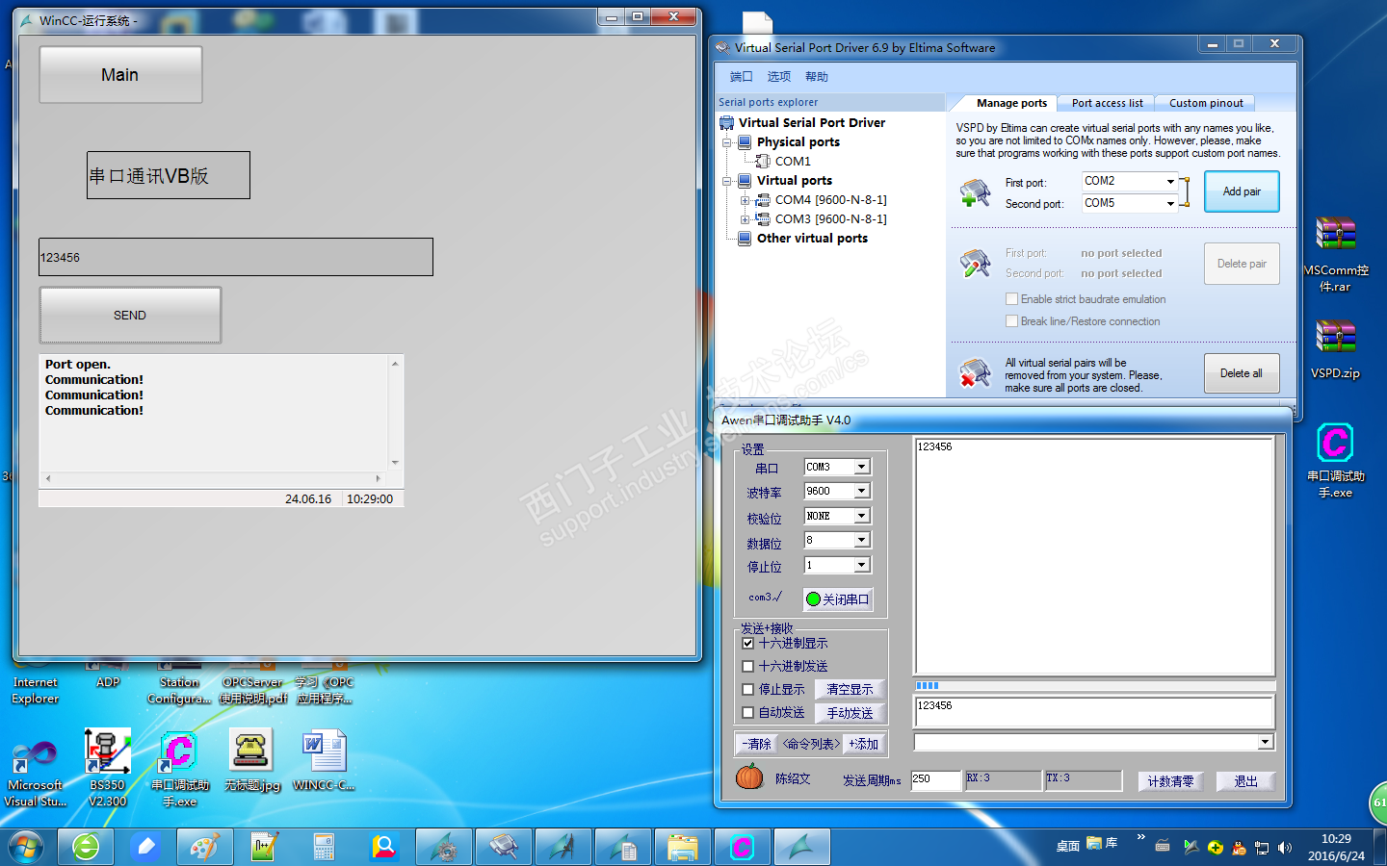Open the MSComm控件.rar desktop archive
Image resolution: width=1387 pixels, height=866 pixels.
1335,254
